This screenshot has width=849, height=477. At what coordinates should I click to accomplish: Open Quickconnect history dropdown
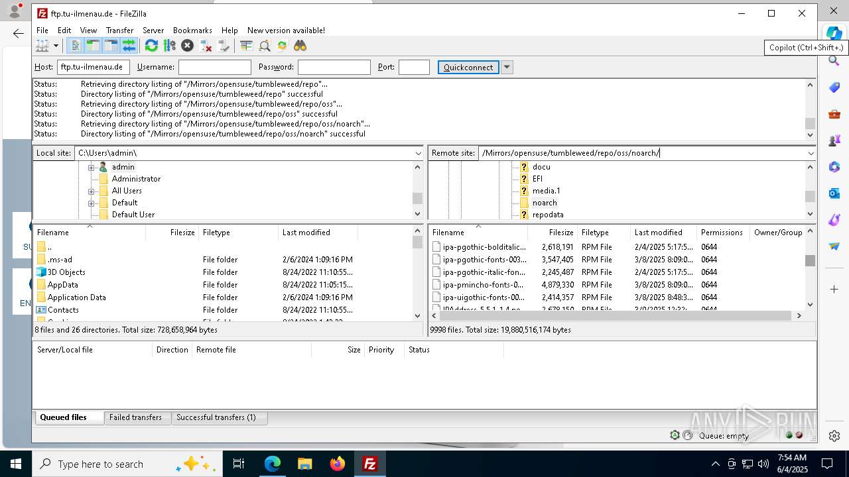tap(507, 67)
